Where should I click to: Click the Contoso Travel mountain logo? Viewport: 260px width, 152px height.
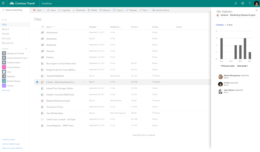[11, 3]
